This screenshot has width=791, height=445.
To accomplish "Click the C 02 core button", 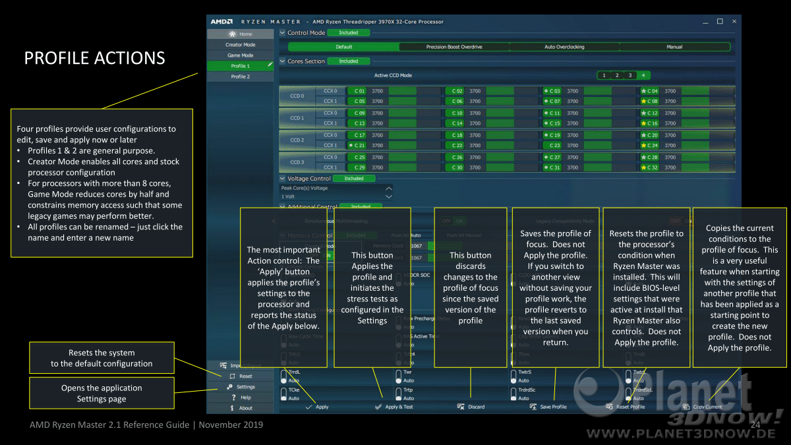I will pyautogui.click(x=455, y=91).
